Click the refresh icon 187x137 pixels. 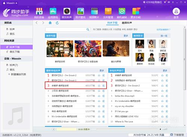point(57,23)
